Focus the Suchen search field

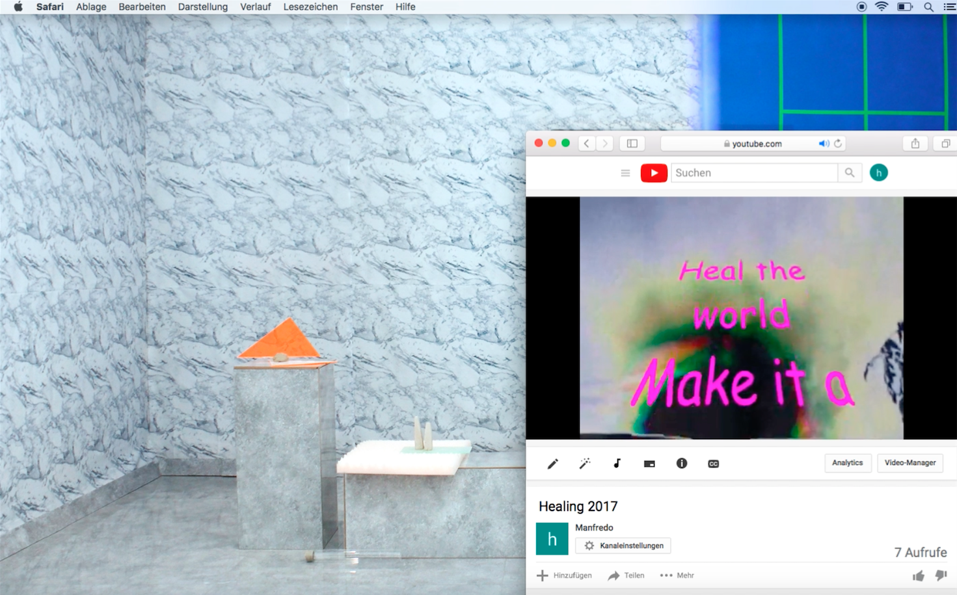coord(754,173)
